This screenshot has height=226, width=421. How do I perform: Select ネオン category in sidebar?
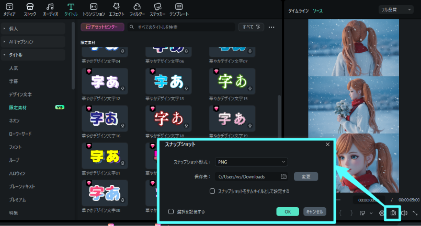(14, 121)
